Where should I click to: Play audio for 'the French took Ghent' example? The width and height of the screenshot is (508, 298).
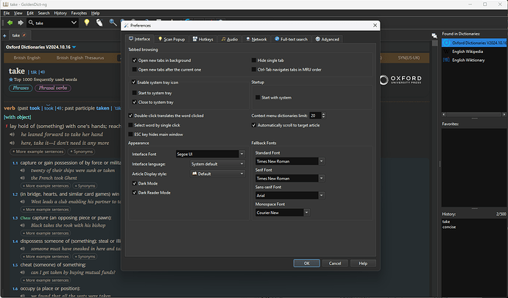(22, 178)
